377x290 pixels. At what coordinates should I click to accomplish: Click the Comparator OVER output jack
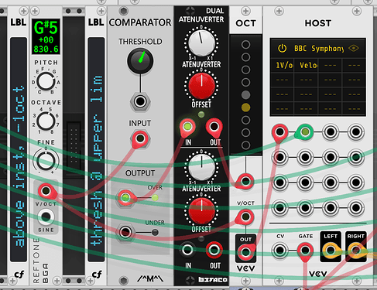tap(125, 198)
